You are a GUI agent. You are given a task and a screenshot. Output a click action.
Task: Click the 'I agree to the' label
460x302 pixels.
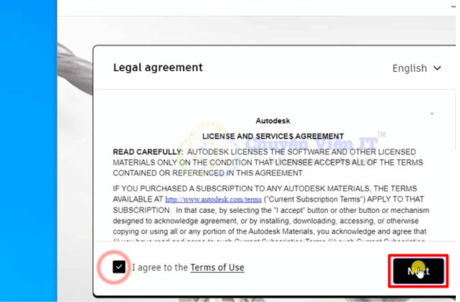coord(159,268)
